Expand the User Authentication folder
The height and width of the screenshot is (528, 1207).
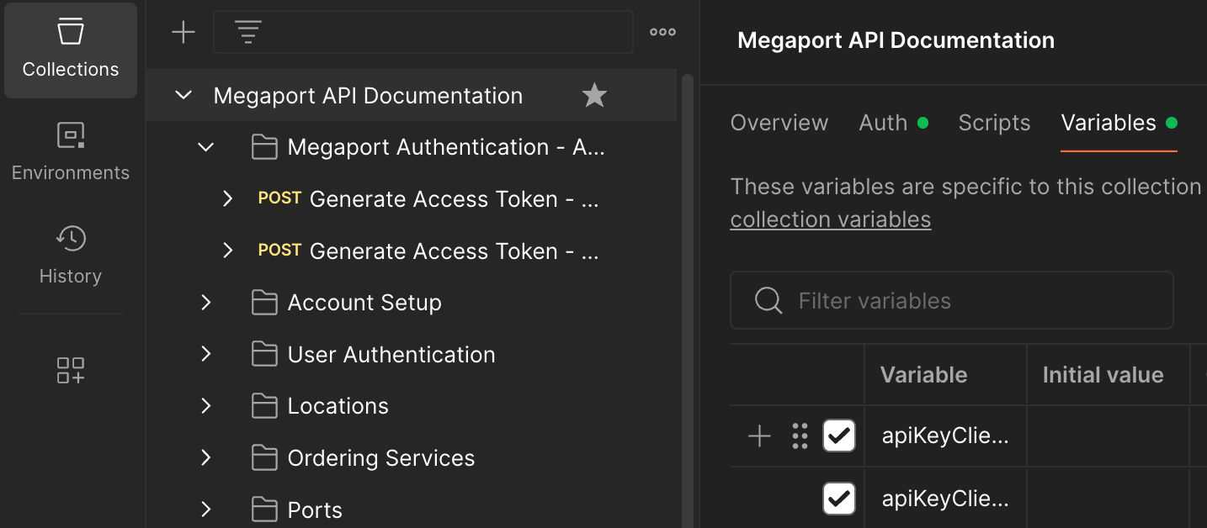click(205, 355)
